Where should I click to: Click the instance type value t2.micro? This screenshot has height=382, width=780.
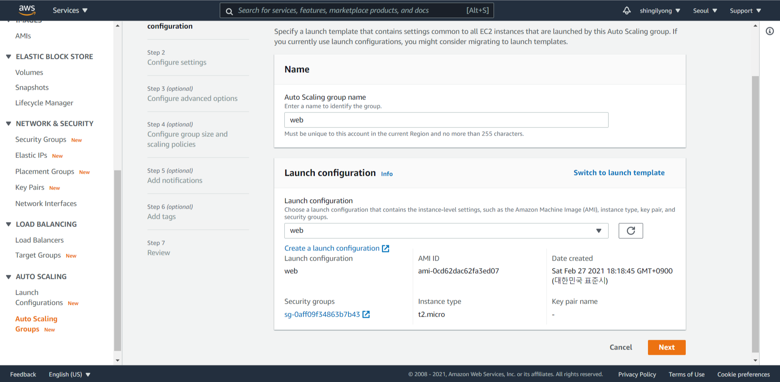431,314
